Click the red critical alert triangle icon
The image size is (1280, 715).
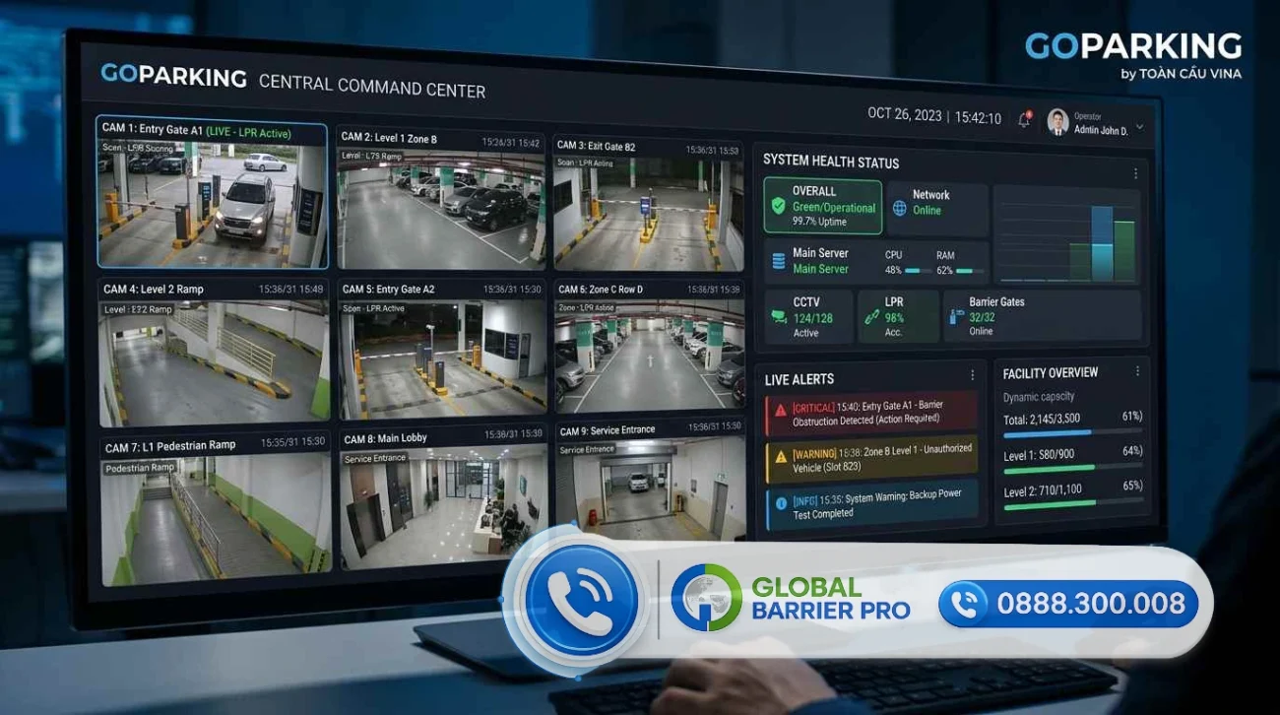click(x=781, y=410)
